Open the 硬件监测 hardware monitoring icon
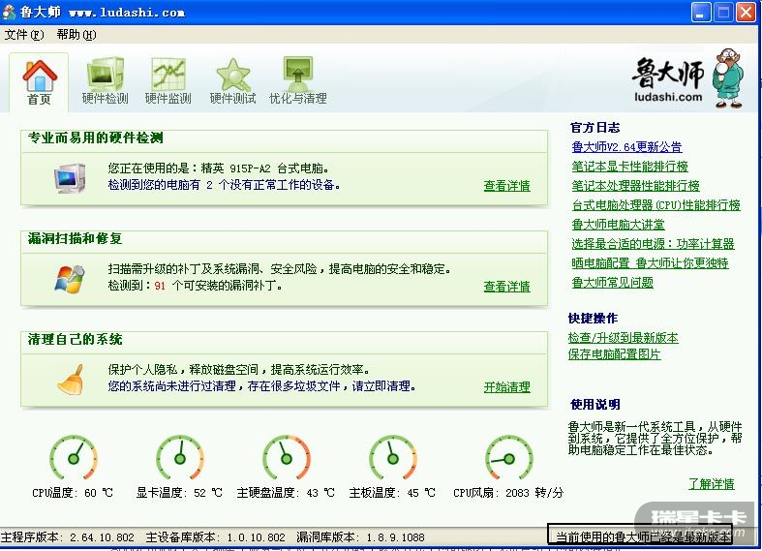762x551 pixels. click(x=168, y=74)
